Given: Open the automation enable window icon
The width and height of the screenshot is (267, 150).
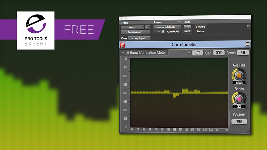Looking at the screenshot, I should 187,27.
